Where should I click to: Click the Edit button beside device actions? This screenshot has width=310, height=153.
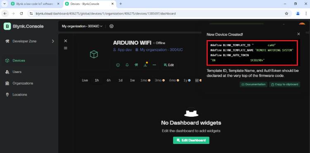[x=169, y=65]
